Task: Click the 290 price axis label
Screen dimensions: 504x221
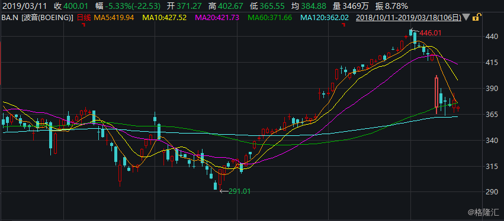Action: 492,192
